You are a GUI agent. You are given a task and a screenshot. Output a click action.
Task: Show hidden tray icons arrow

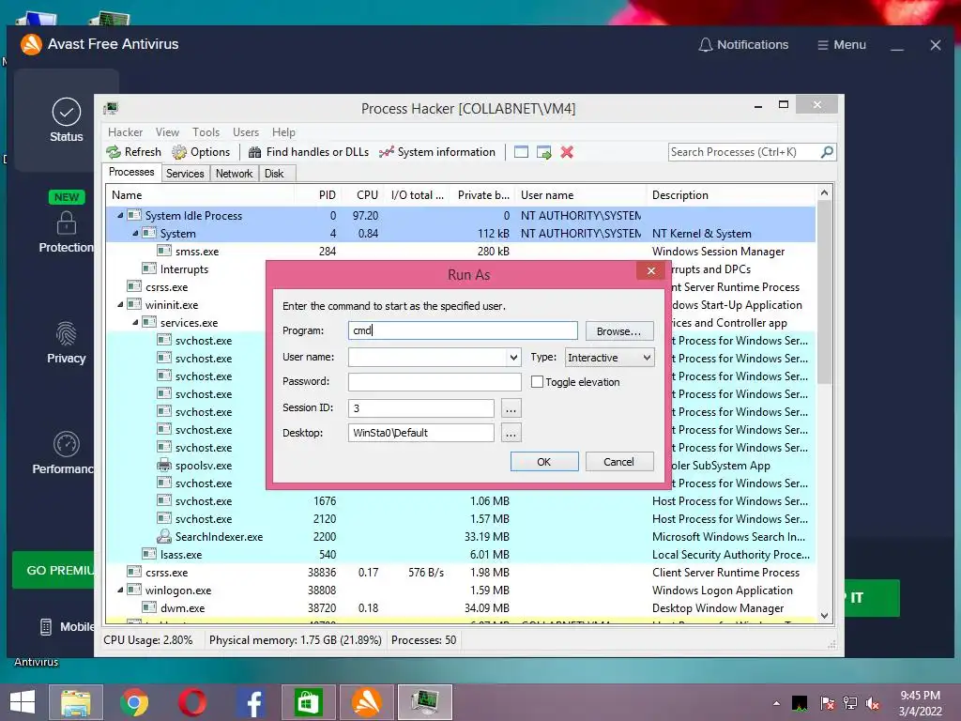pos(776,703)
